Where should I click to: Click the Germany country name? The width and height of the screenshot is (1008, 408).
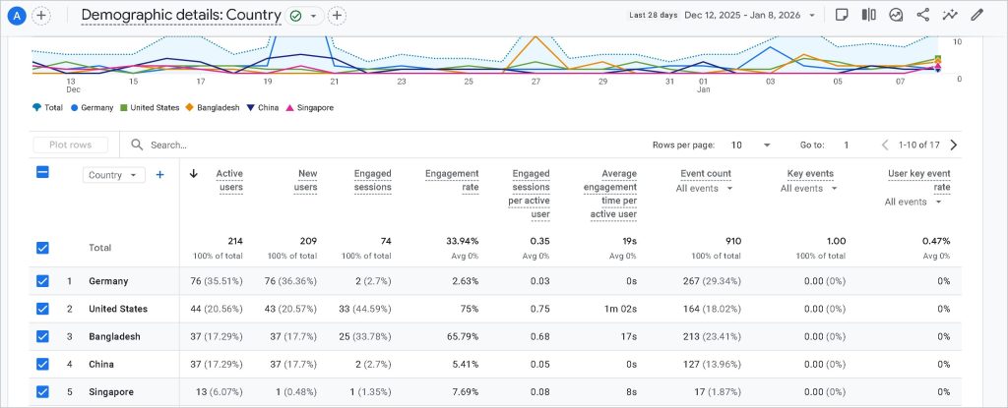tap(108, 281)
